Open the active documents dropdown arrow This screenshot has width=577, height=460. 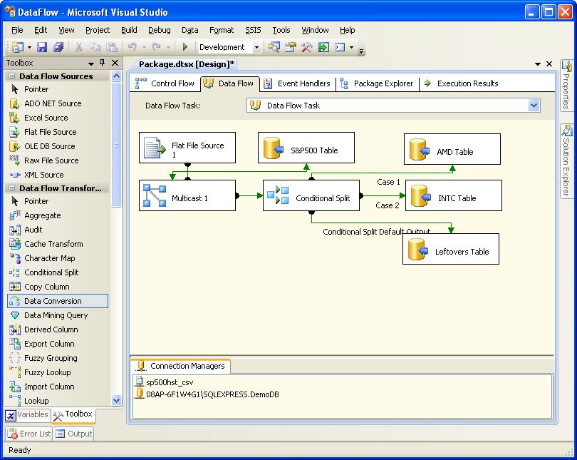pyautogui.click(x=538, y=64)
